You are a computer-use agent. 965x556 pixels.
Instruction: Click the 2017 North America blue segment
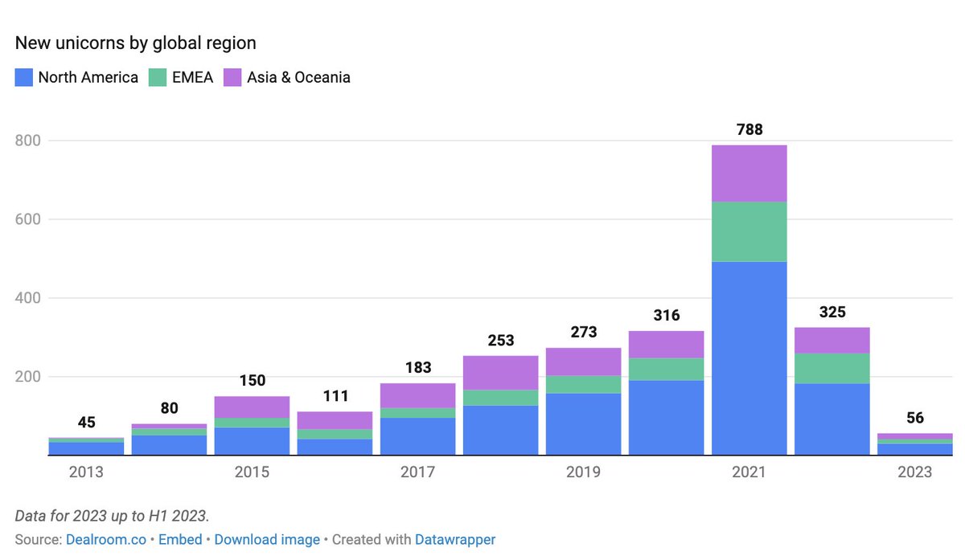[418, 436]
